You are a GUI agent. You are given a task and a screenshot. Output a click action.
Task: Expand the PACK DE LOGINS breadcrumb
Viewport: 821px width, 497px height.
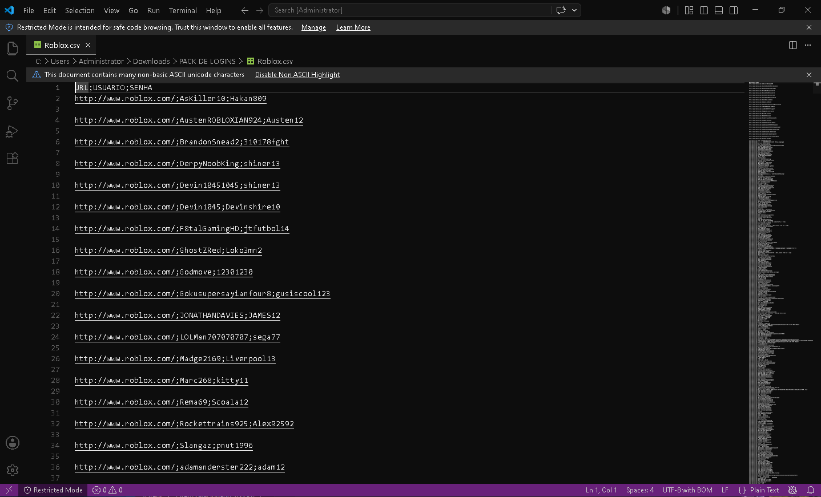[207, 61]
